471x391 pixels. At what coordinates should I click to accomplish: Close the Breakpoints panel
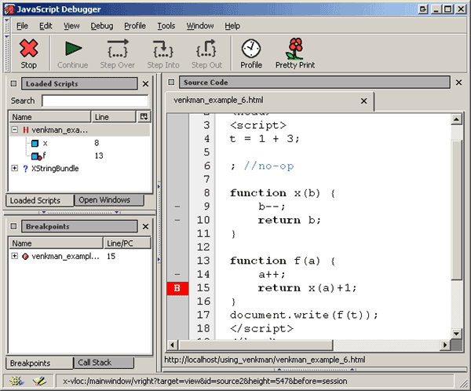tap(145, 227)
